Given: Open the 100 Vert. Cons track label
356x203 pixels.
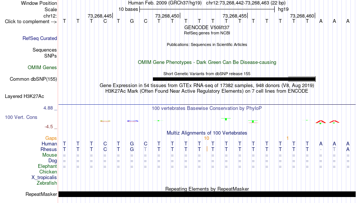Looking at the screenshot, I should (x=21, y=117).
